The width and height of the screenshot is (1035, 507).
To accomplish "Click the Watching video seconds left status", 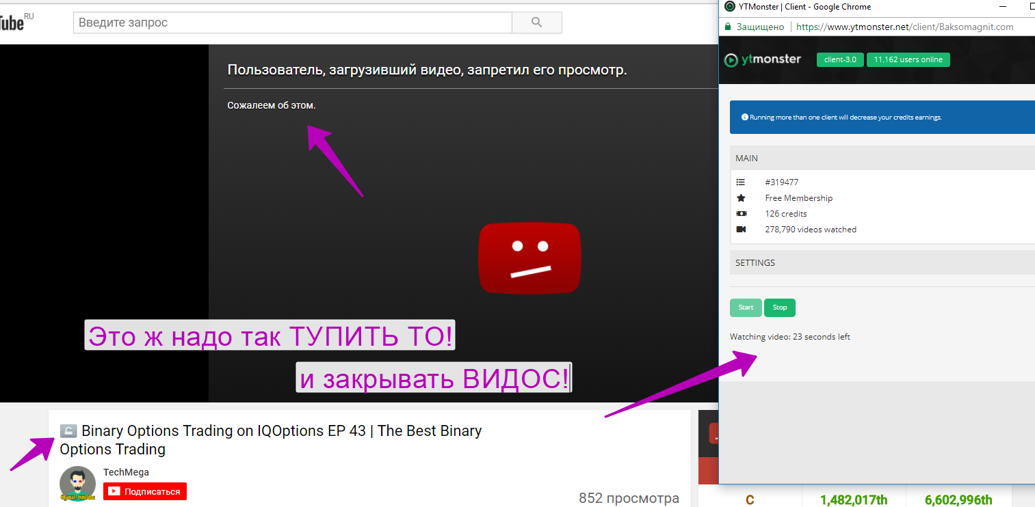I will pyautogui.click(x=790, y=337).
